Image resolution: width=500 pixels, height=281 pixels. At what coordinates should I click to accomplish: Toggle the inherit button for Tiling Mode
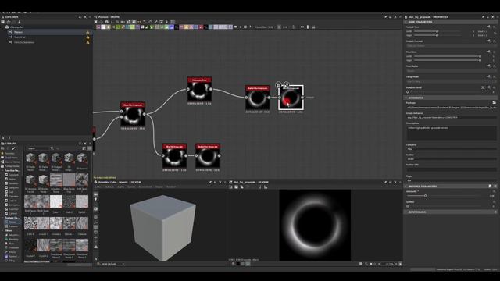(488, 76)
